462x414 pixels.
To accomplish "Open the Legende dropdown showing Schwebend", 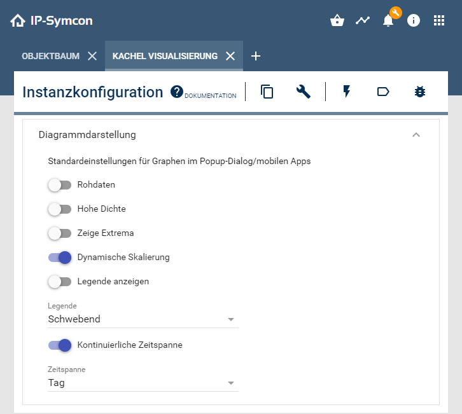I will (x=143, y=319).
